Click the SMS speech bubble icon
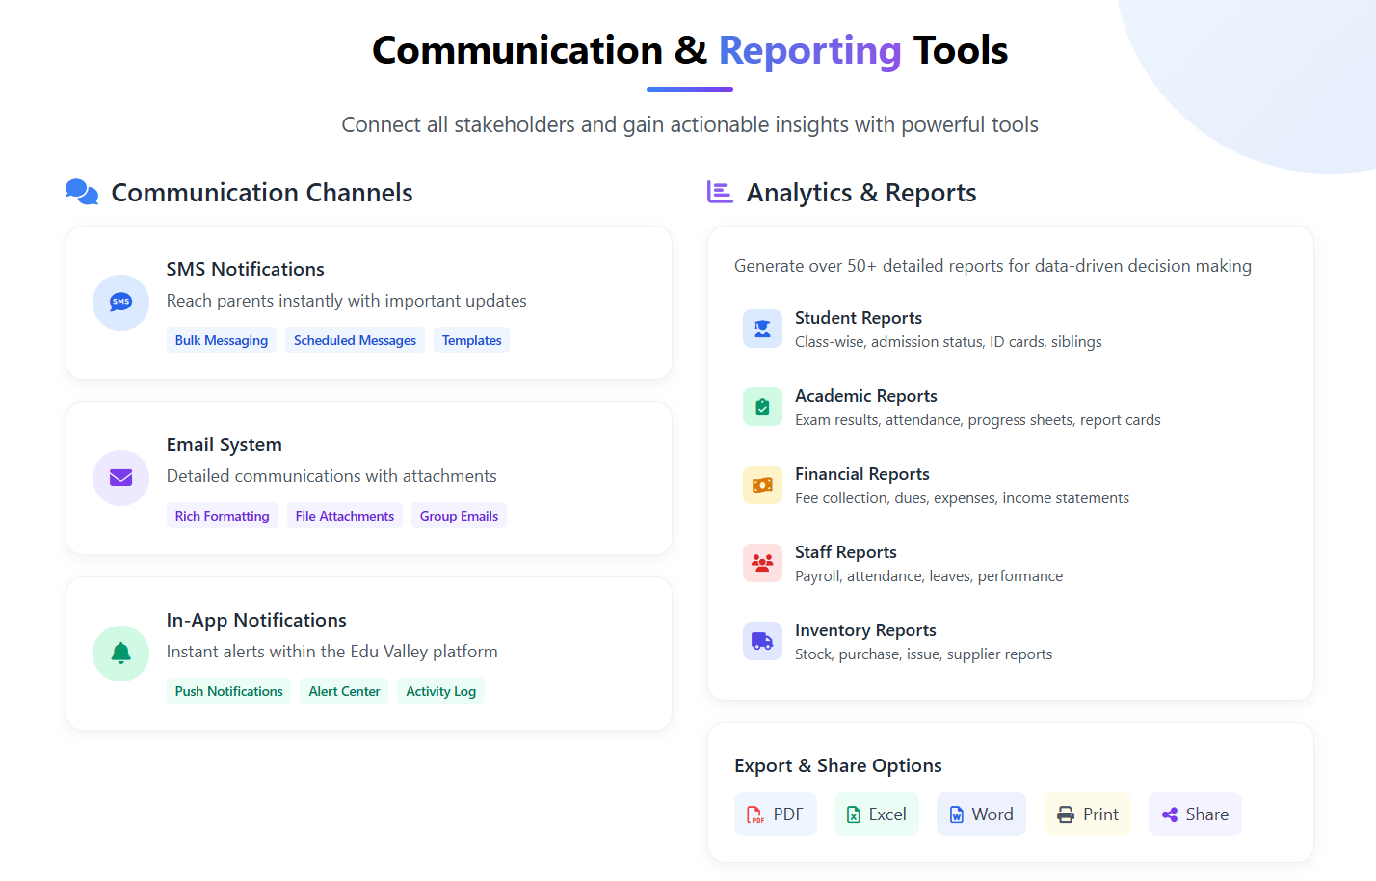This screenshot has width=1376, height=881. click(x=120, y=303)
